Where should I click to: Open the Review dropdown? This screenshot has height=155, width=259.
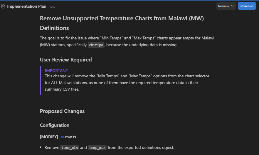point(226,6)
